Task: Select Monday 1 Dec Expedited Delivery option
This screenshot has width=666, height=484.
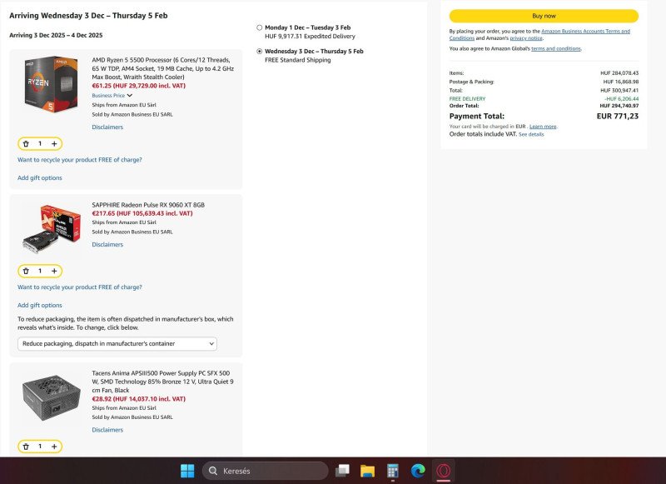Action: tap(259, 27)
